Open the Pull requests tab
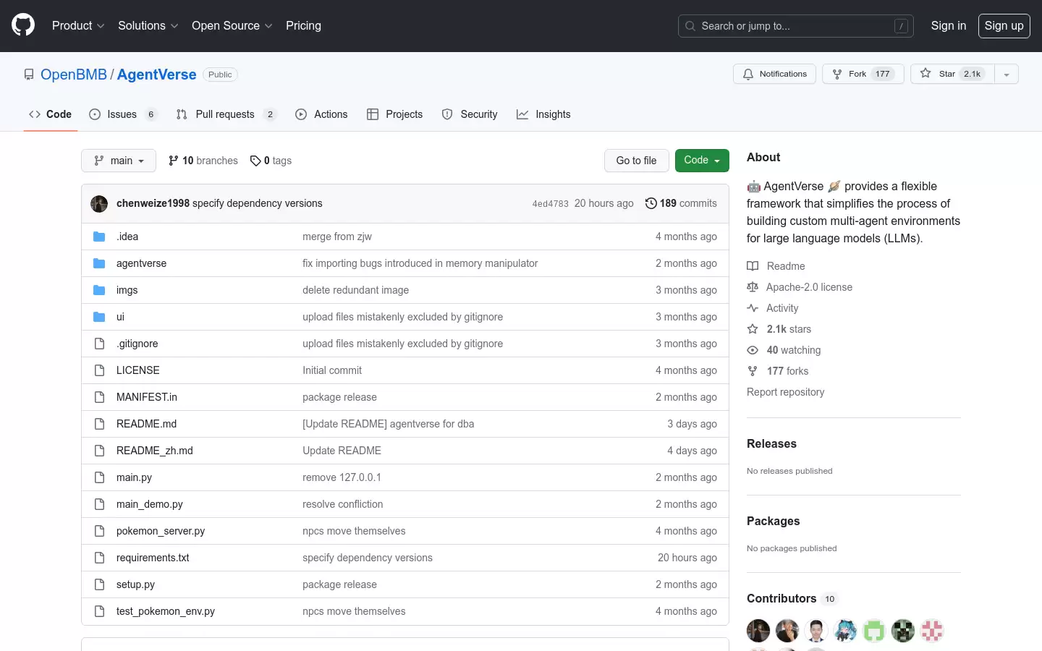Image resolution: width=1042 pixels, height=651 pixels. click(226, 114)
